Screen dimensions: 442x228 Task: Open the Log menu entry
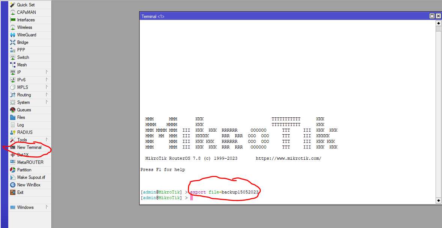[30, 125]
